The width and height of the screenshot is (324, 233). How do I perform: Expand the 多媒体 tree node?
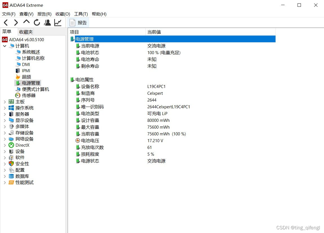5,127
